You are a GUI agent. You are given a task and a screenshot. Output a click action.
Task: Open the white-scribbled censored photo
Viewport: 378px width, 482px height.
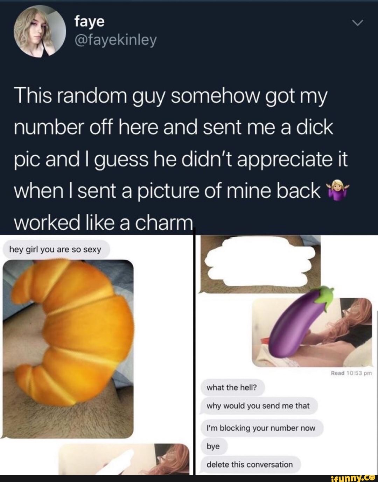(x=260, y=264)
